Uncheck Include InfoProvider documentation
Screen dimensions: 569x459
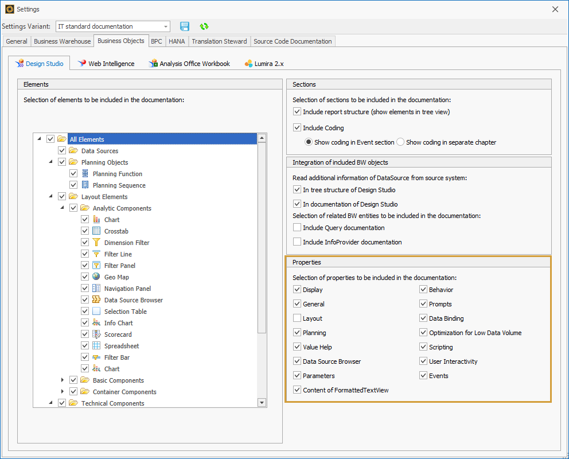tap(297, 241)
